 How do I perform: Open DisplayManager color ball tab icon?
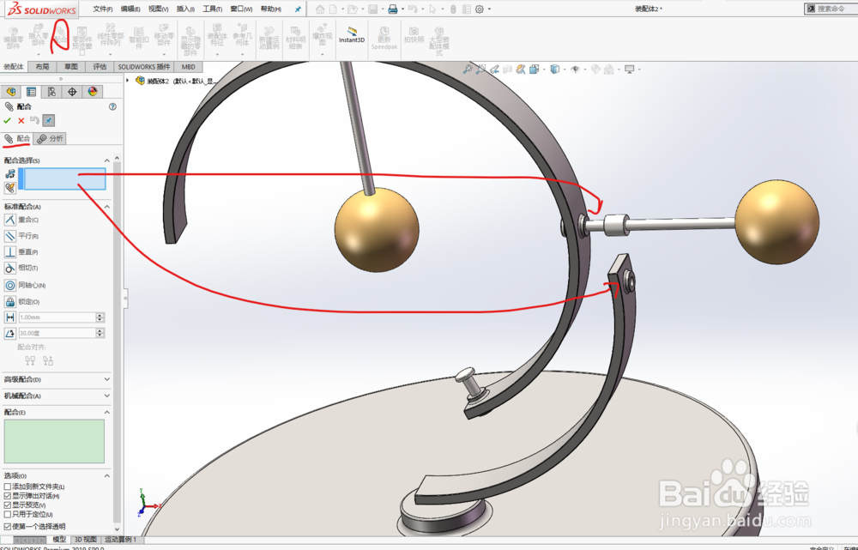(92, 92)
